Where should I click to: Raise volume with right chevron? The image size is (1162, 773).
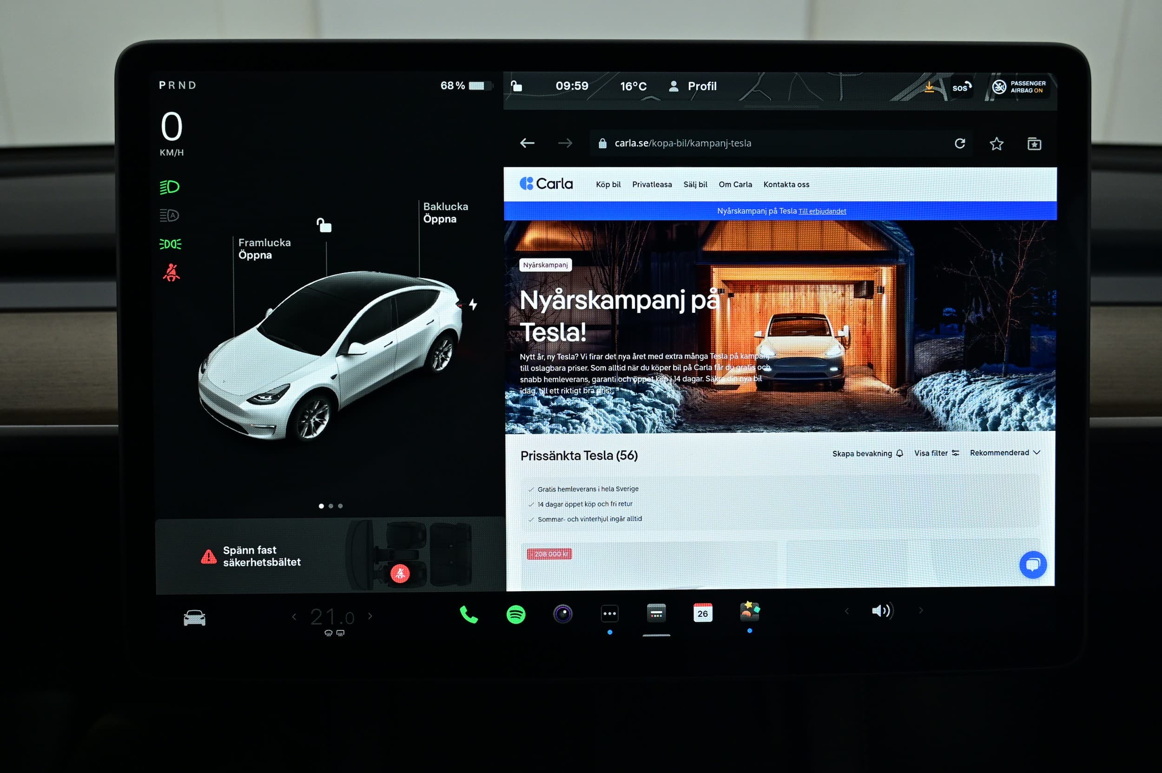[920, 610]
